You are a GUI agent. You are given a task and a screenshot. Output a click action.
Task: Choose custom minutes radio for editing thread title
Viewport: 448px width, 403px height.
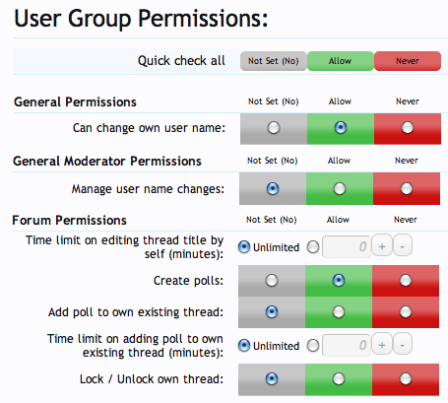tap(313, 246)
